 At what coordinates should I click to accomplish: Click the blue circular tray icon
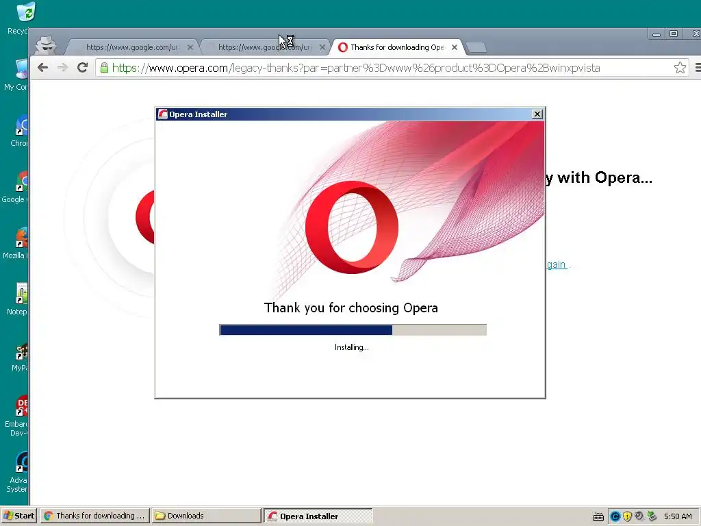tap(615, 516)
